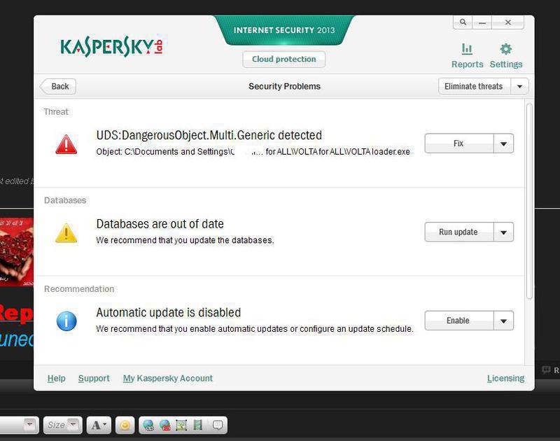Click the "Security Problems" title
The height and width of the screenshot is (441, 560).
coord(284,86)
